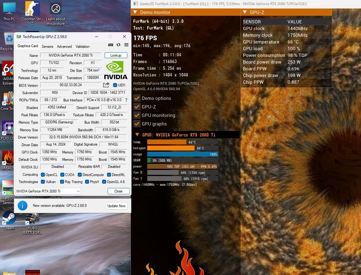361x275 pixels.
Task: Switch to the Advanced tab
Action: pos(64,46)
